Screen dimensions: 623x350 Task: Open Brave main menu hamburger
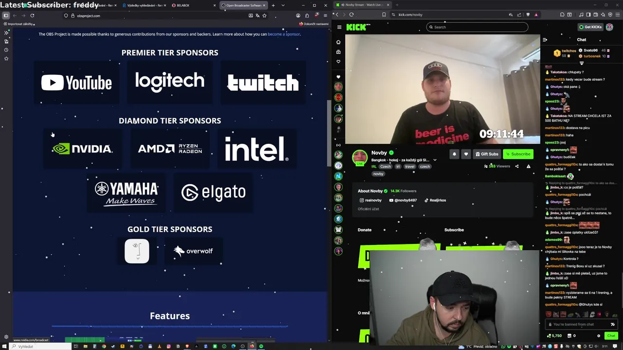(x=618, y=15)
